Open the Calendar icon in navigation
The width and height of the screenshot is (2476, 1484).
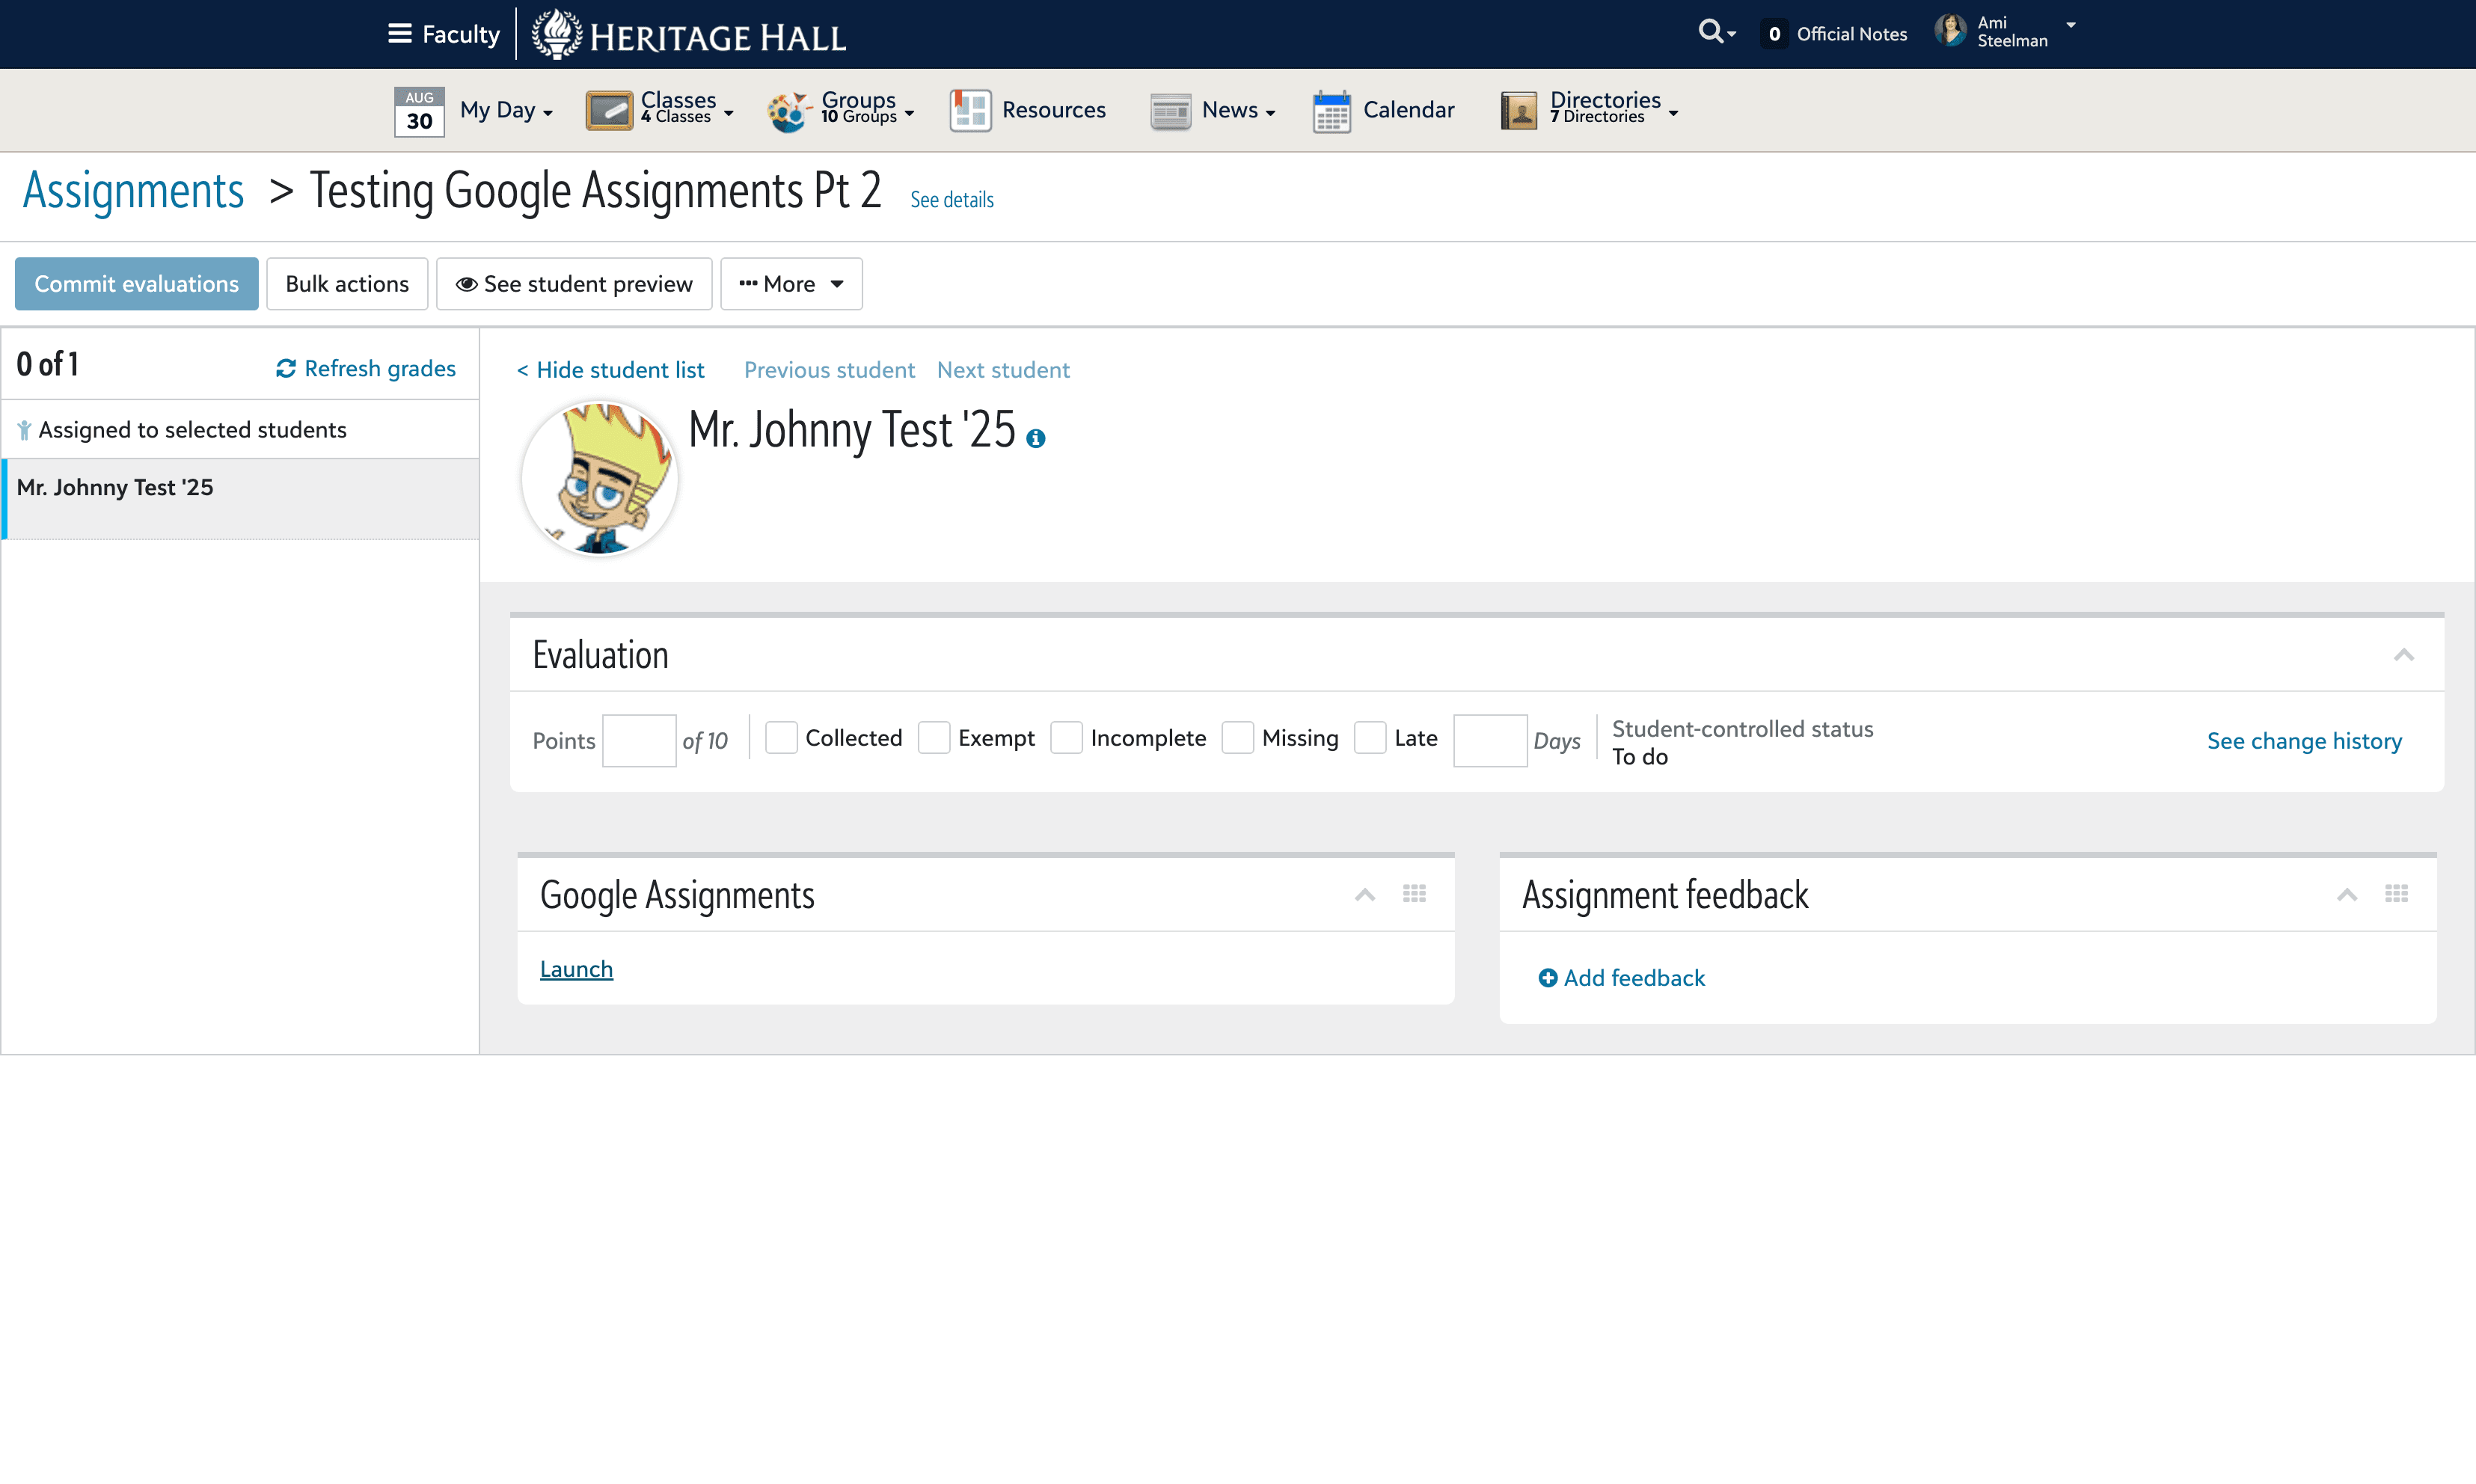click(x=1331, y=110)
